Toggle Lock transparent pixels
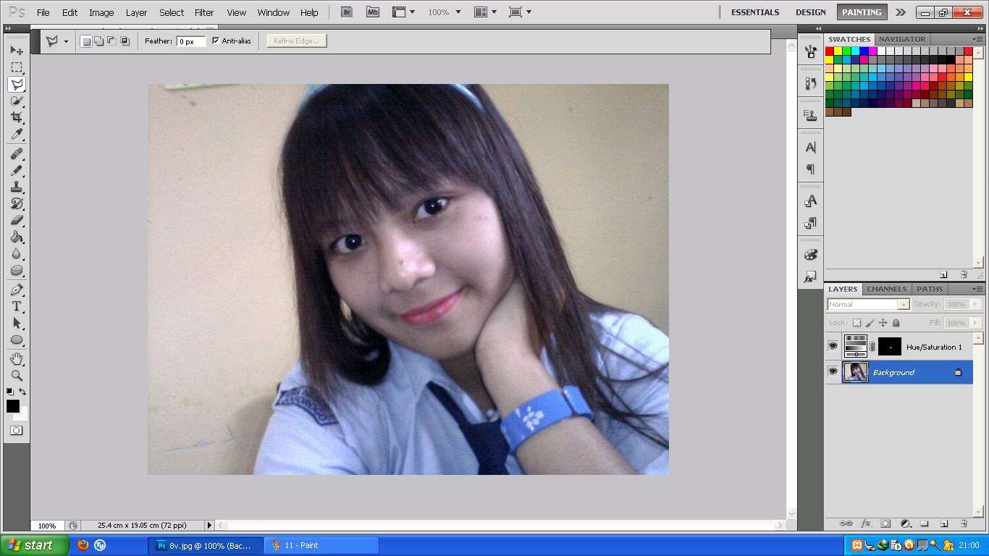Image resolution: width=989 pixels, height=556 pixels. 857,323
